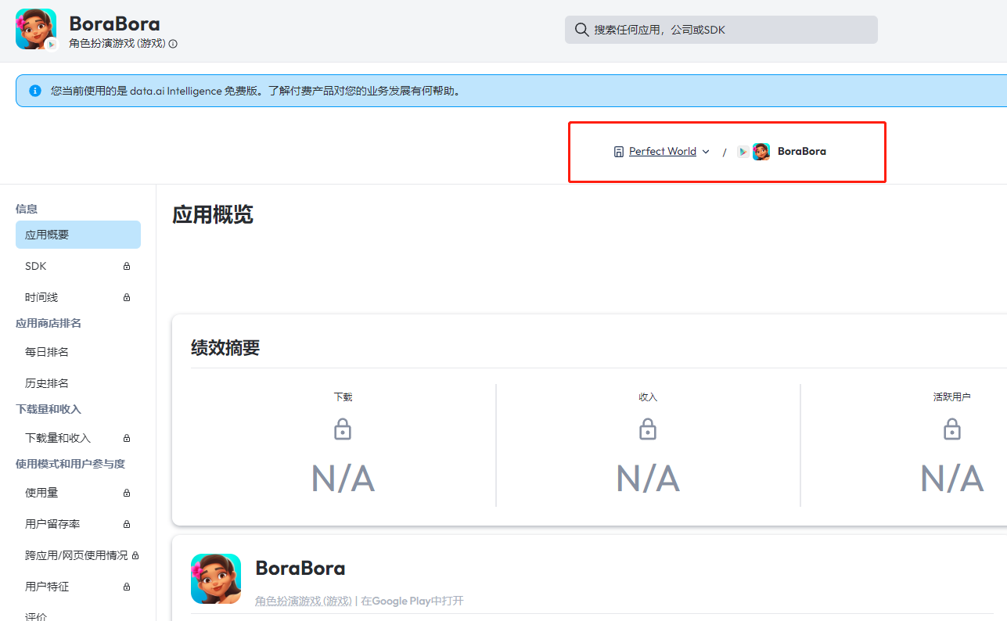Click the Google Play icon in breadcrumb
1007x621 pixels.
pos(743,152)
